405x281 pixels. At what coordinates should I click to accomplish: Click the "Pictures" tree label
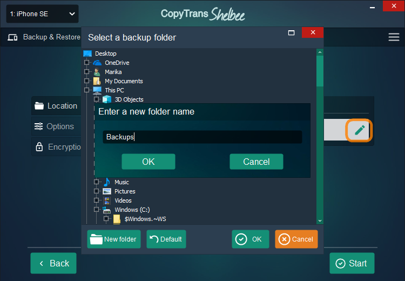125,191
